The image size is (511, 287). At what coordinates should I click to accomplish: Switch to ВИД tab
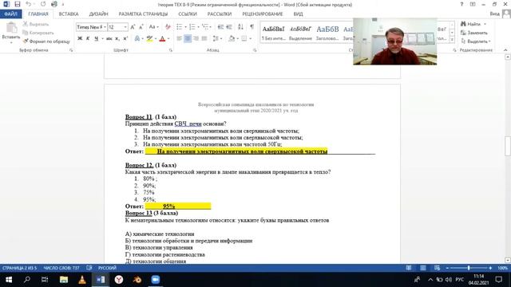pos(298,14)
